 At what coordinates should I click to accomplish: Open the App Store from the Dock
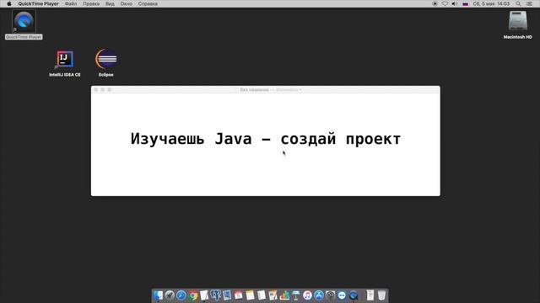319,295
